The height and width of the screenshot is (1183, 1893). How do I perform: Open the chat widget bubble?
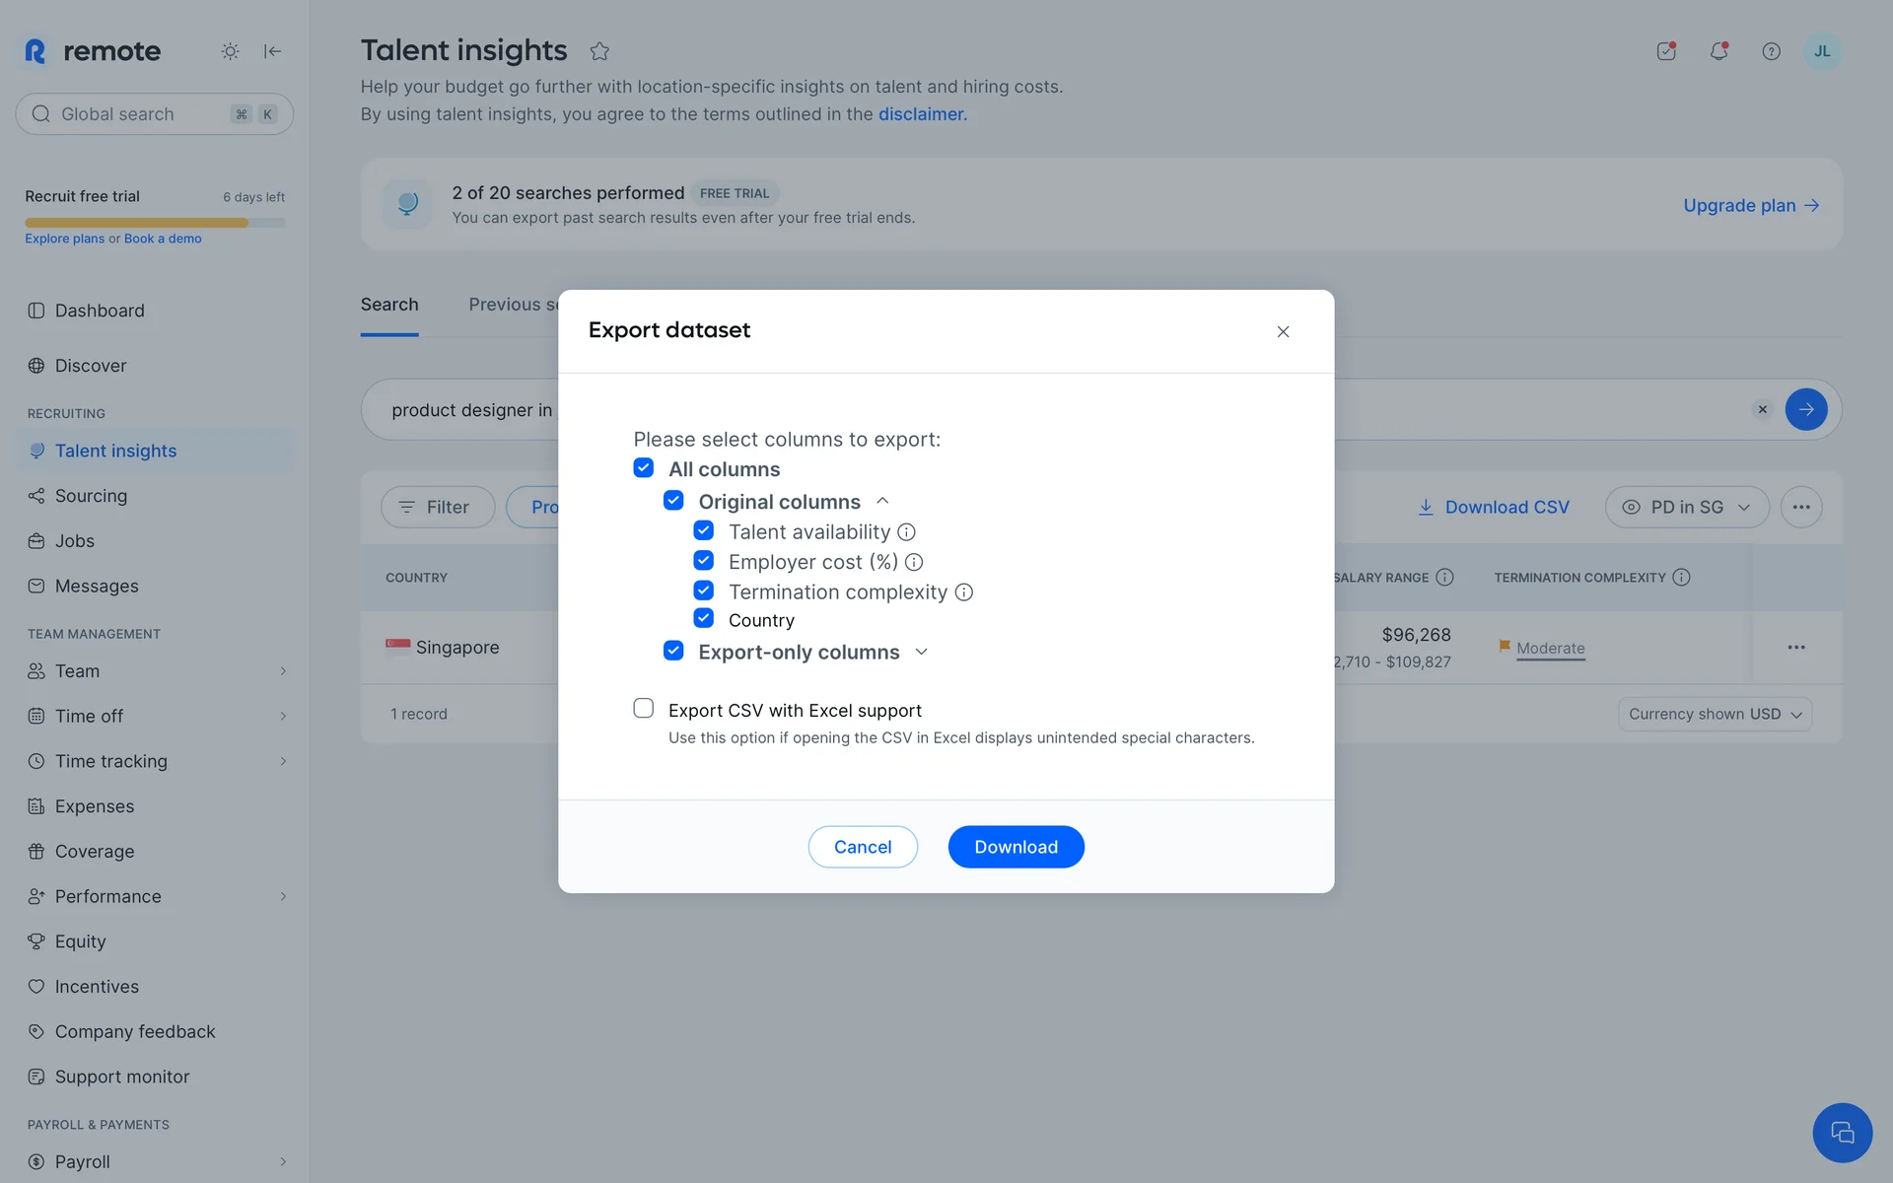tap(1841, 1133)
